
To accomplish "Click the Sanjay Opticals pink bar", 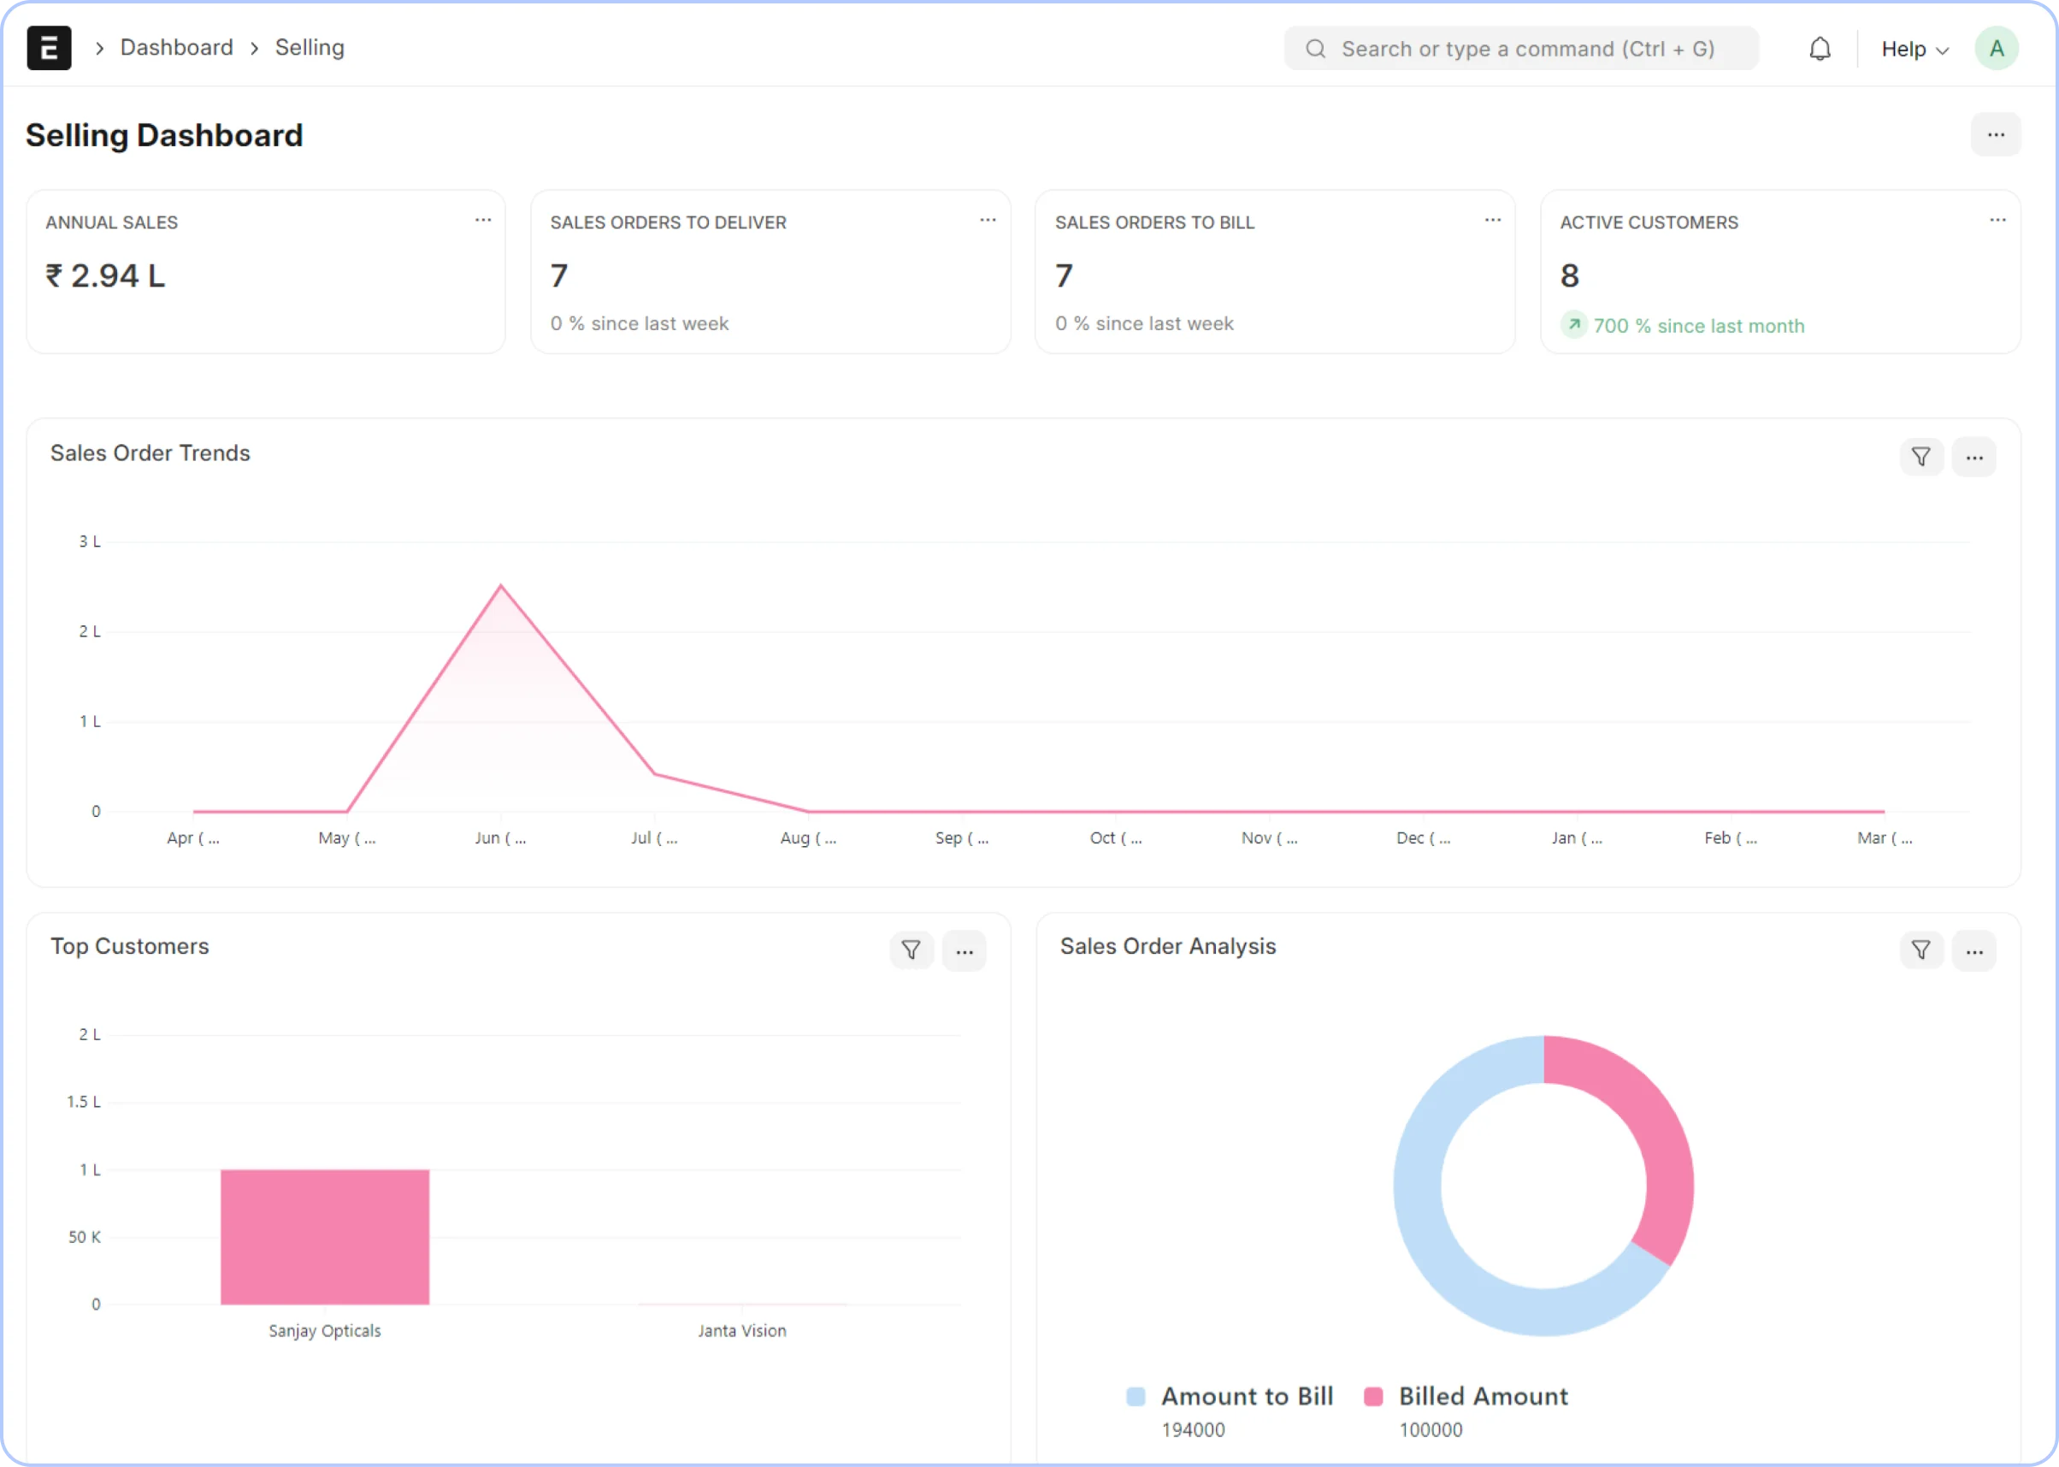I will (324, 1236).
